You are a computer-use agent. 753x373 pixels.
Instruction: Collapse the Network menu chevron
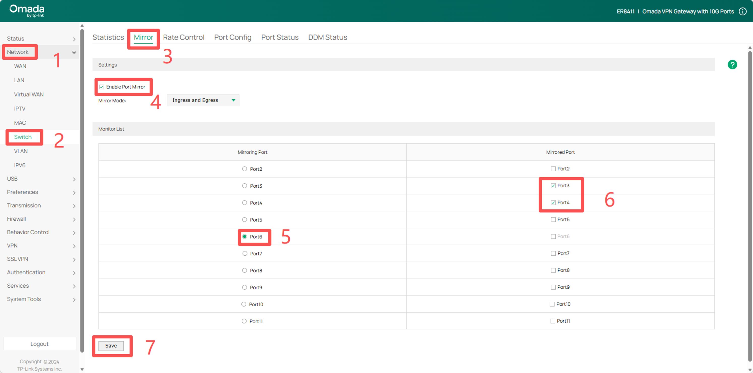[74, 53]
